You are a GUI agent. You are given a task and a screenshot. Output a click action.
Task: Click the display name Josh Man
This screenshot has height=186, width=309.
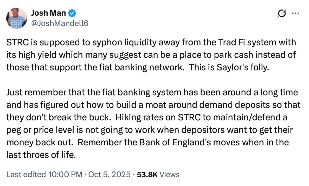pos(48,13)
